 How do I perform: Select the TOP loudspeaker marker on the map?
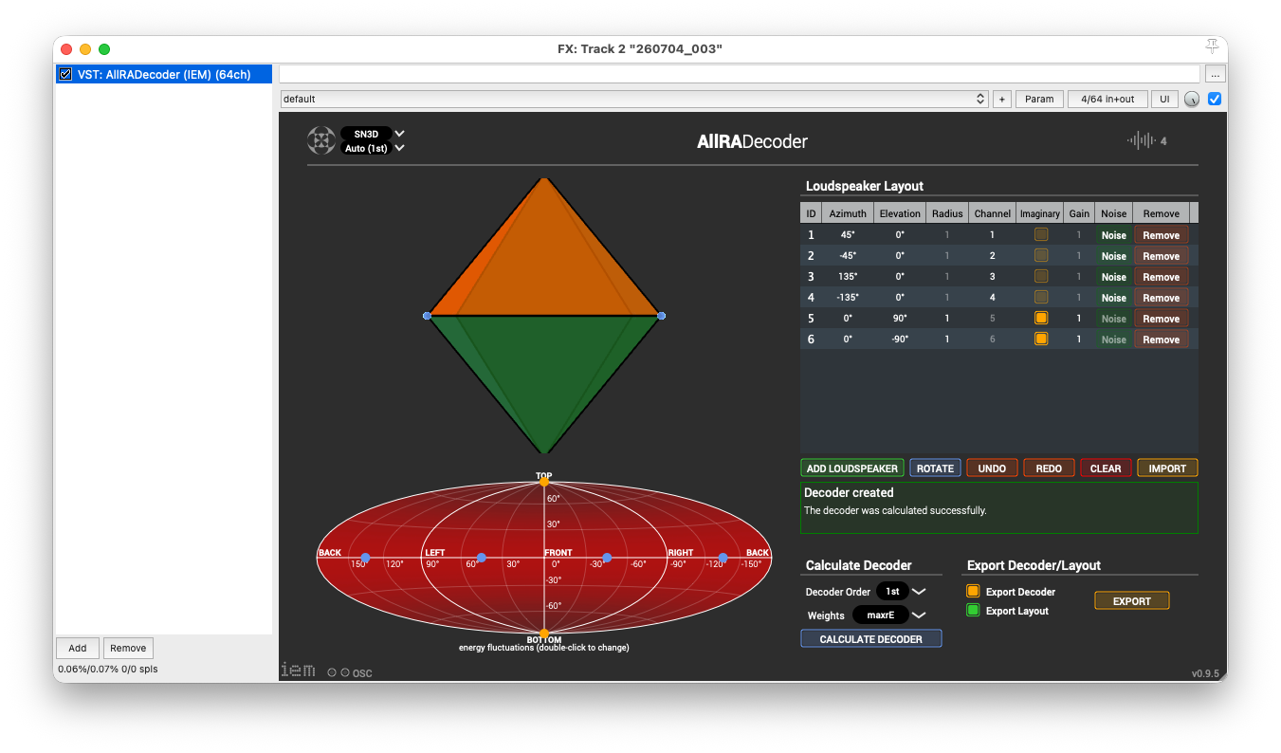(x=544, y=482)
